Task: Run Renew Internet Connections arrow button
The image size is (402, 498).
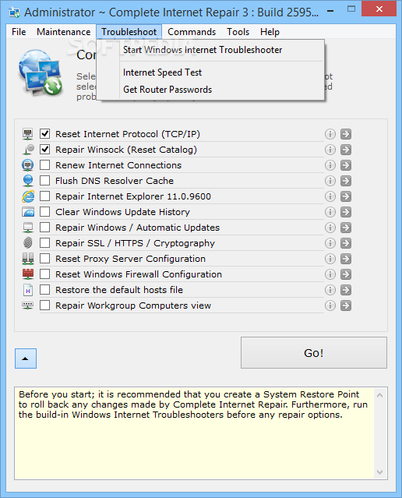Action: pos(346,165)
